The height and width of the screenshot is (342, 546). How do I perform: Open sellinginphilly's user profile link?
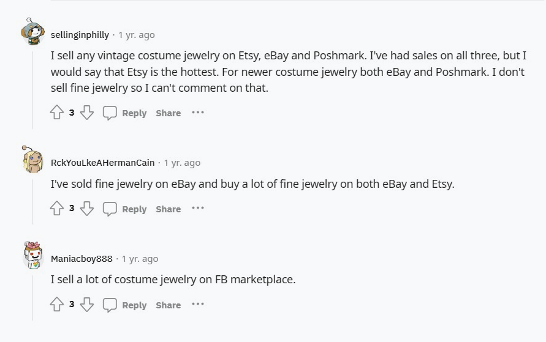tap(80, 35)
